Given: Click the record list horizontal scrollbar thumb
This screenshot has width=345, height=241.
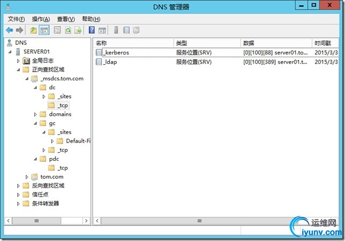Looking at the screenshot, I should click(x=199, y=221).
